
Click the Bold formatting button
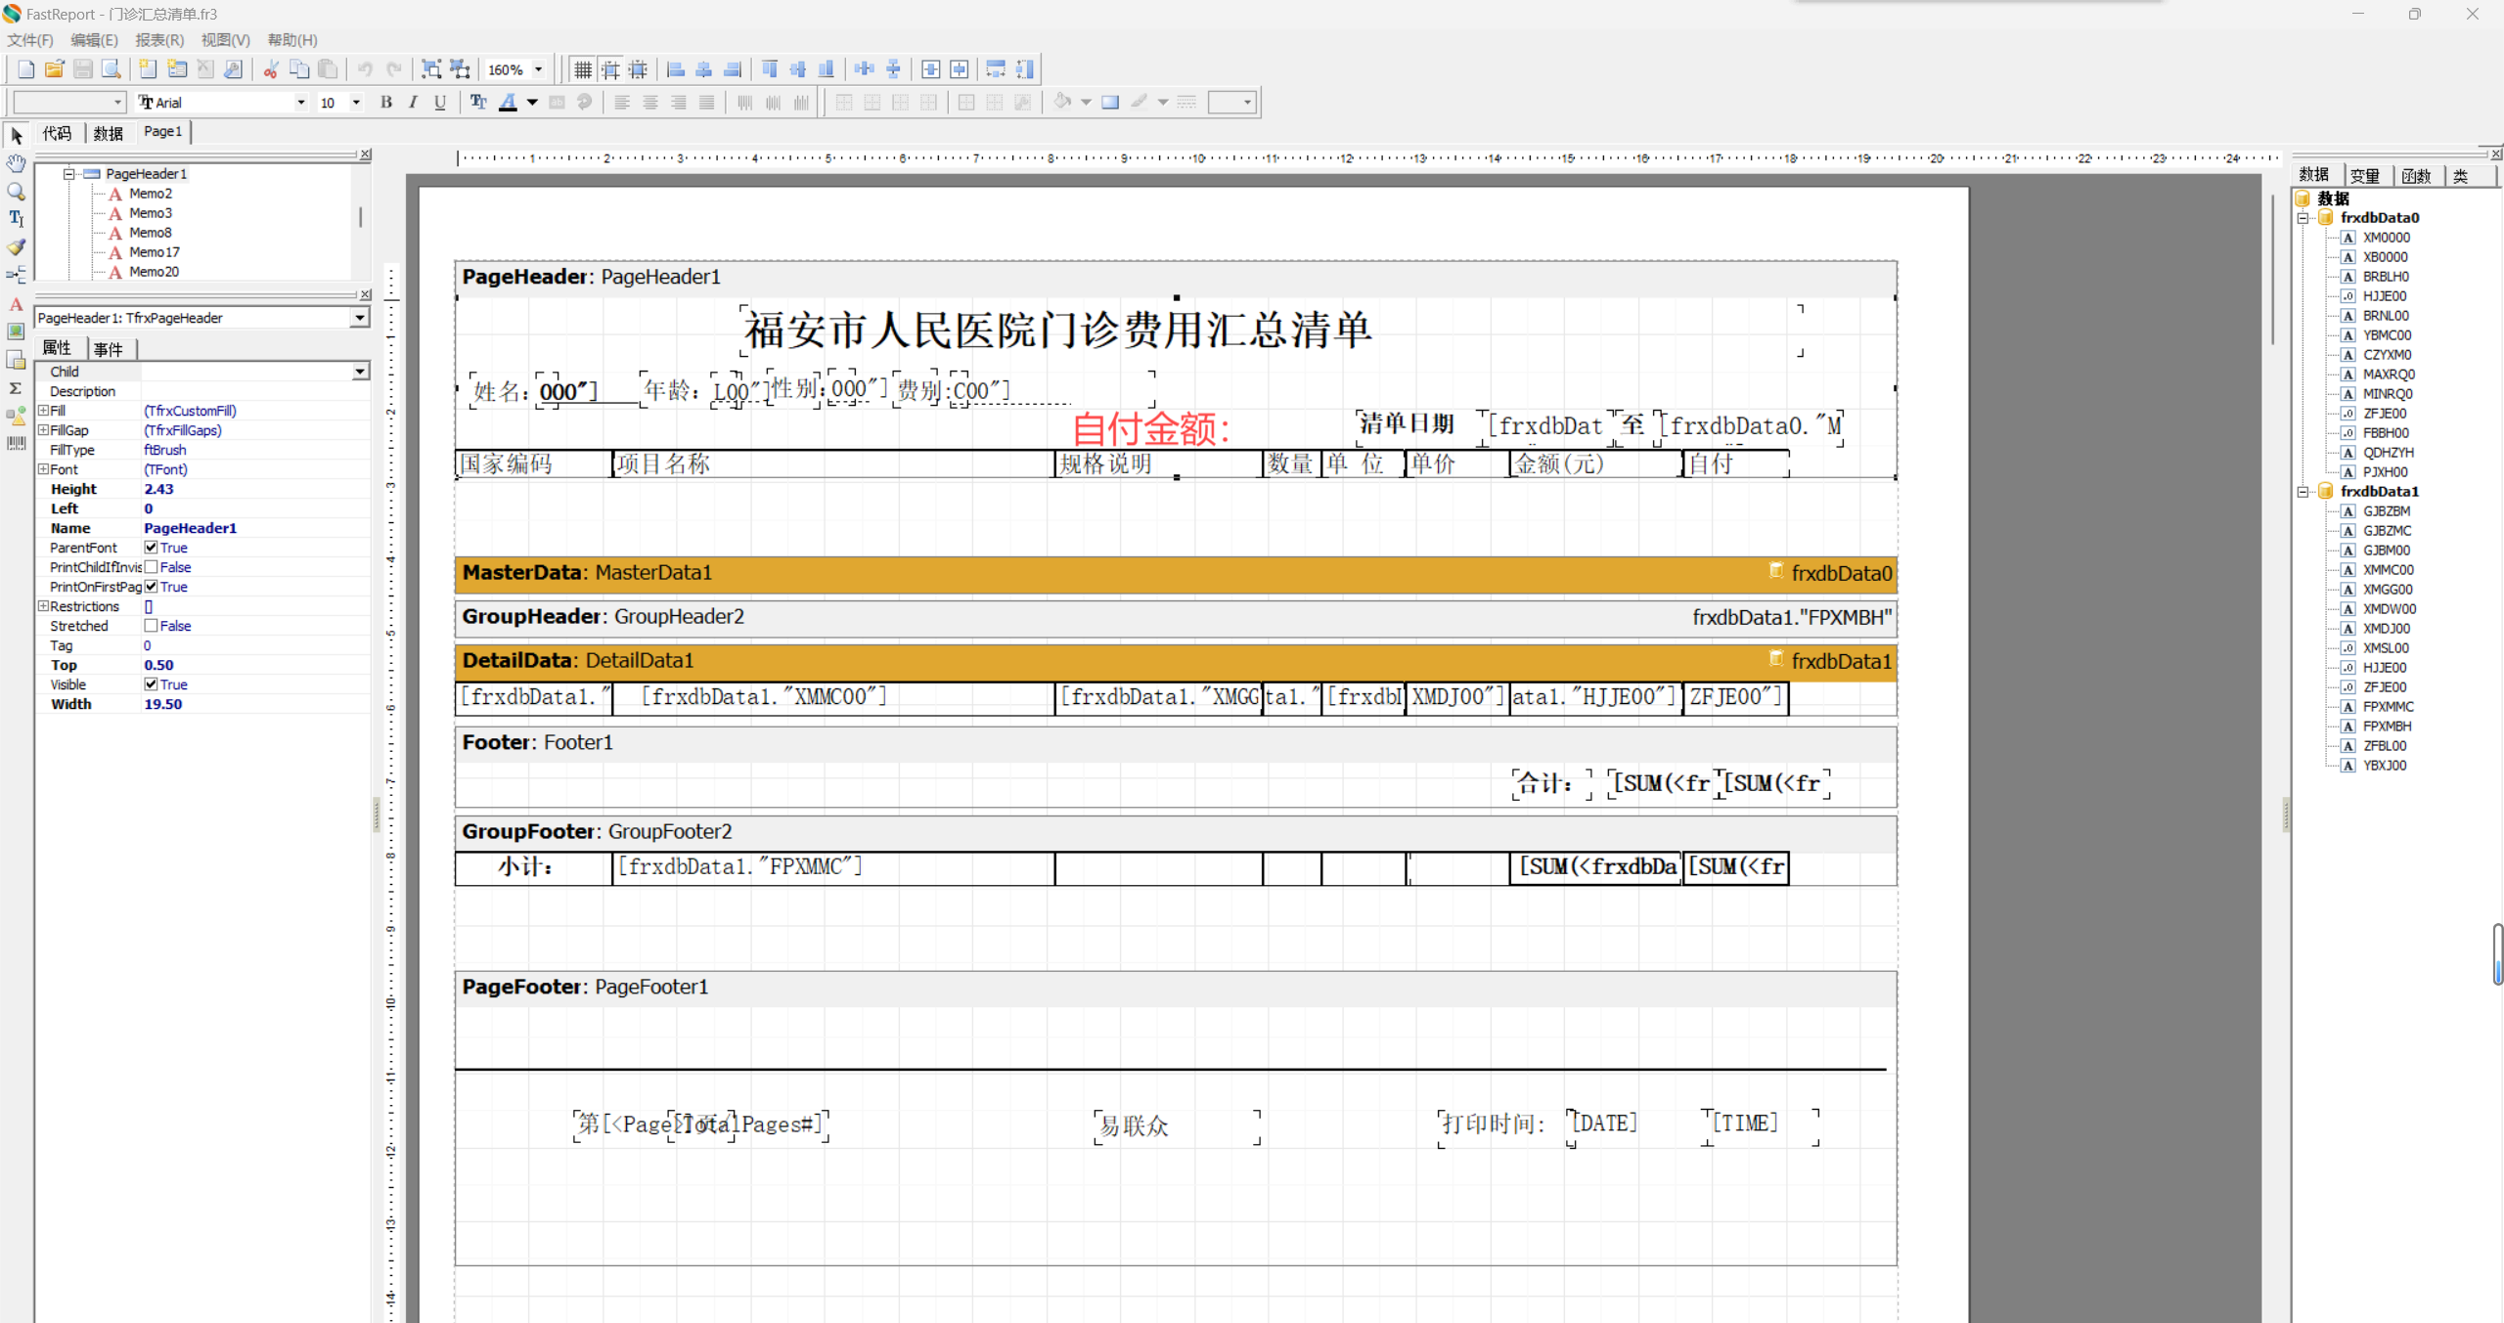pyautogui.click(x=386, y=102)
